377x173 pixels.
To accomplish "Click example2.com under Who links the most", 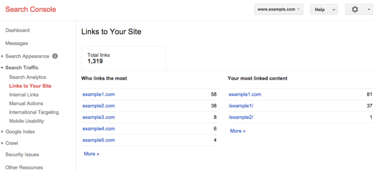I will [98, 106].
